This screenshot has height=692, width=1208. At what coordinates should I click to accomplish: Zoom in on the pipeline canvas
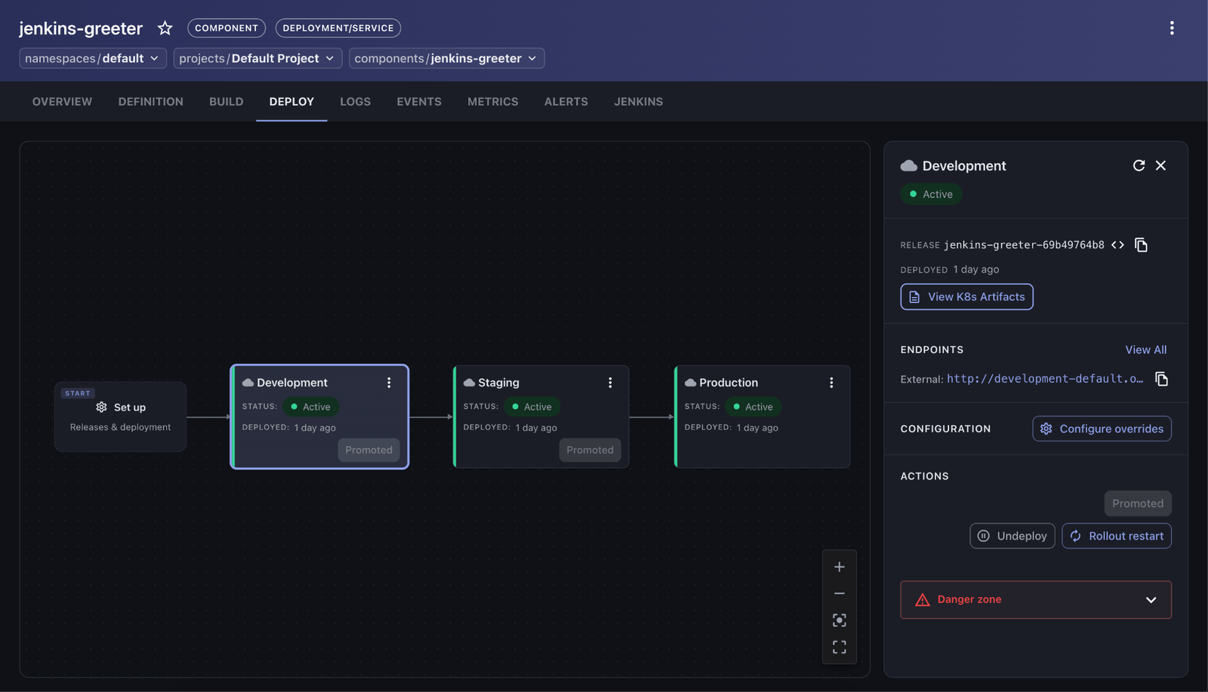click(839, 567)
